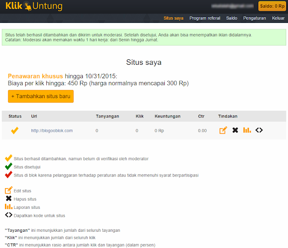Click the Tanyangan column header
Image resolution: width=288 pixels, height=248 pixels.
click(x=108, y=116)
